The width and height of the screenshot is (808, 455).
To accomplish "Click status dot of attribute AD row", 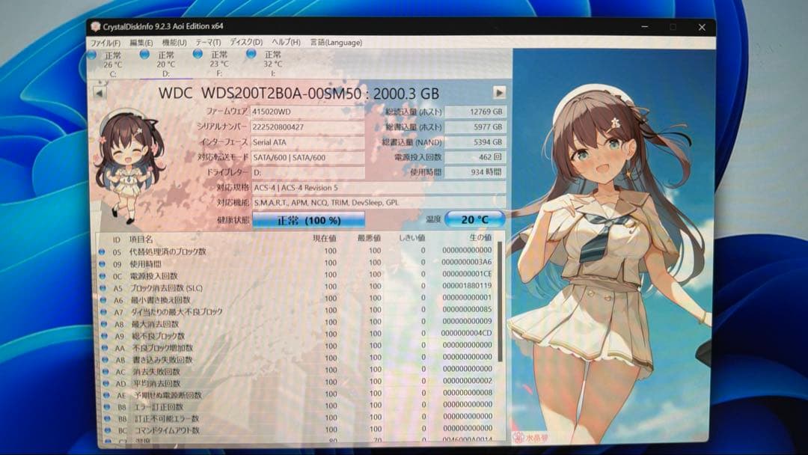I will point(107,383).
